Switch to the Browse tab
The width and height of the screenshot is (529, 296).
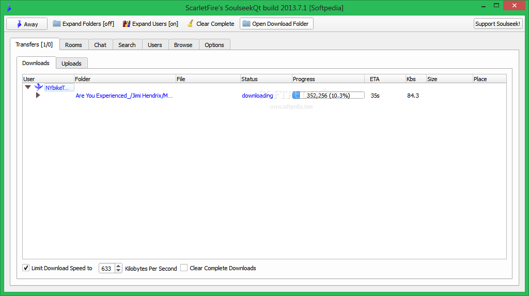coord(183,45)
